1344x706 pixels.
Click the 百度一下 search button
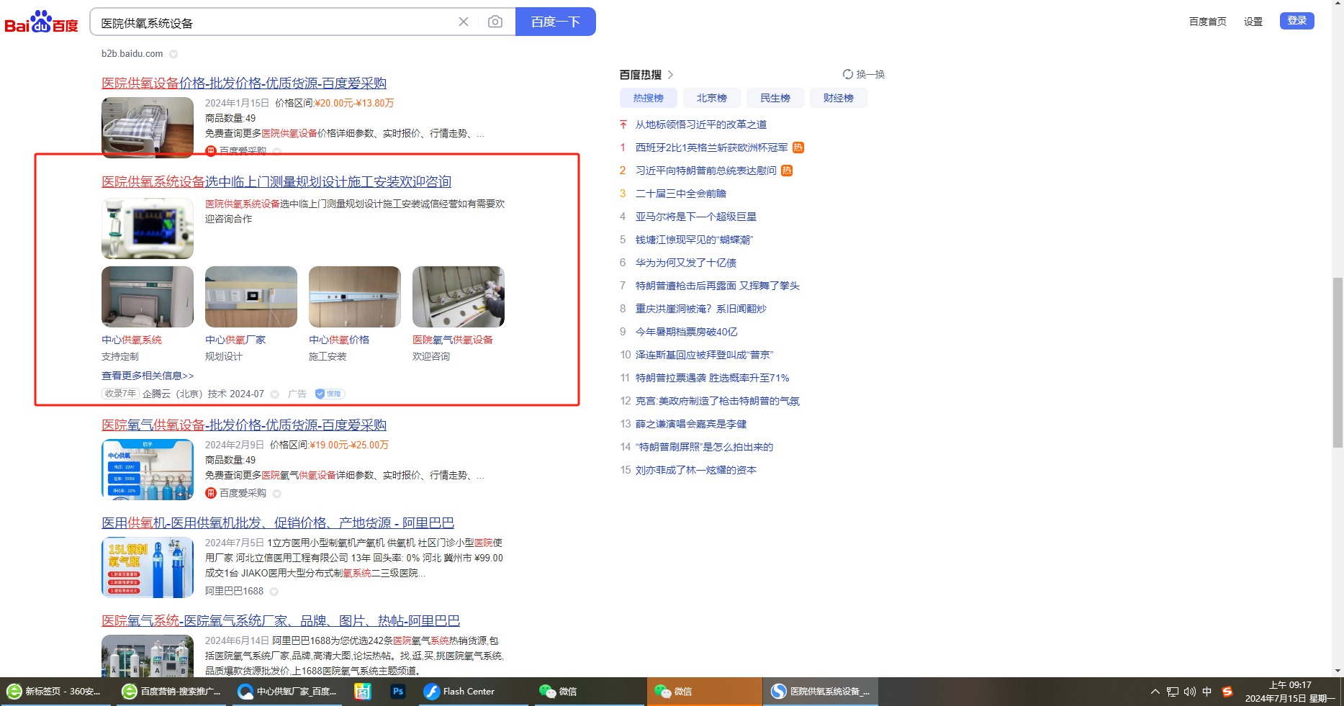pyautogui.click(x=556, y=22)
